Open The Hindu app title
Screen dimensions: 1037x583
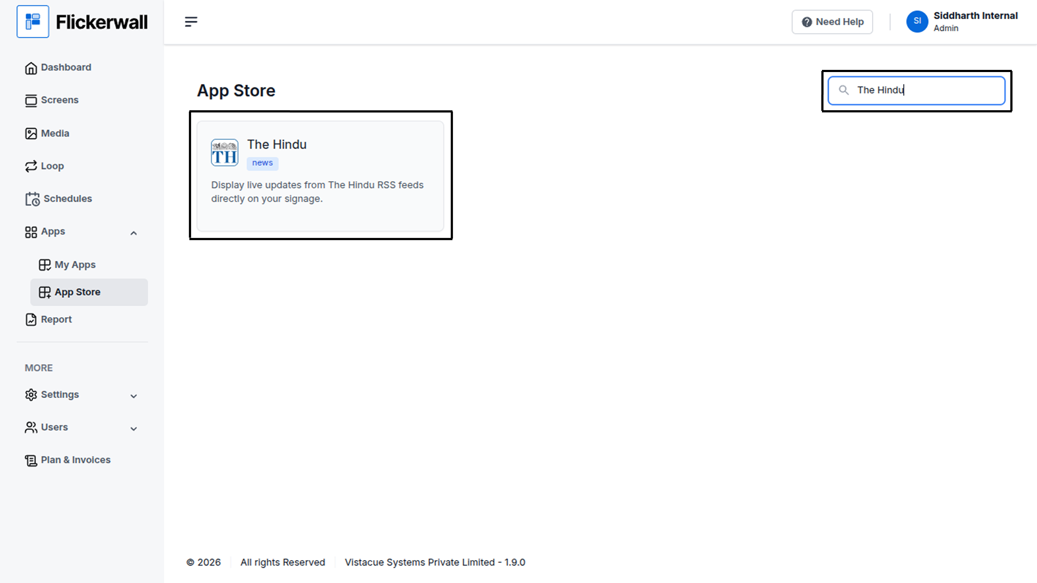coord(277,145)
